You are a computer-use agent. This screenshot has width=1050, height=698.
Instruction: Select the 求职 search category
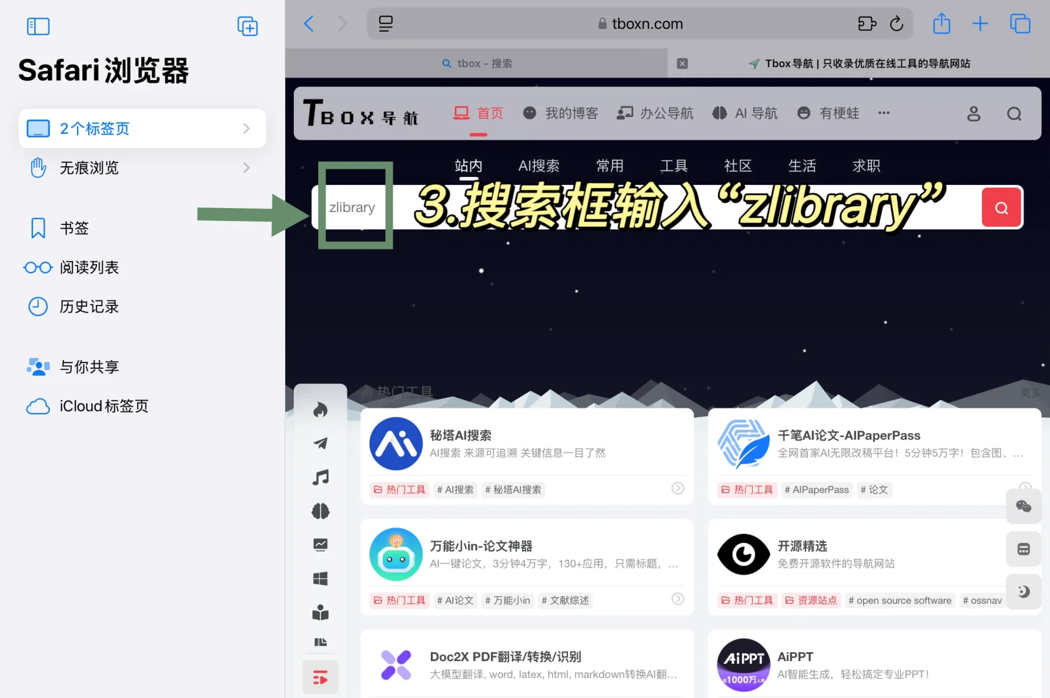866,166
